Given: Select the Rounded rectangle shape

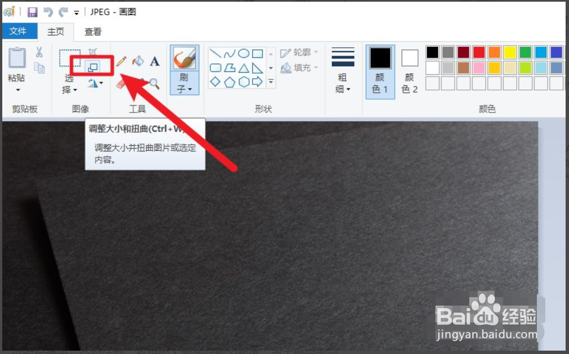Looking at the screenshot, I should pos(216,68).
